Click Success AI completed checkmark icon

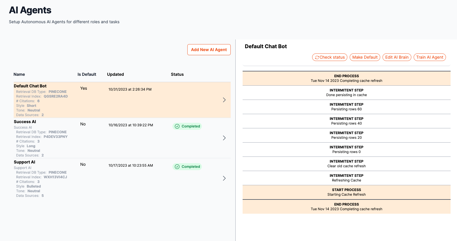click(x=177, y=126)
